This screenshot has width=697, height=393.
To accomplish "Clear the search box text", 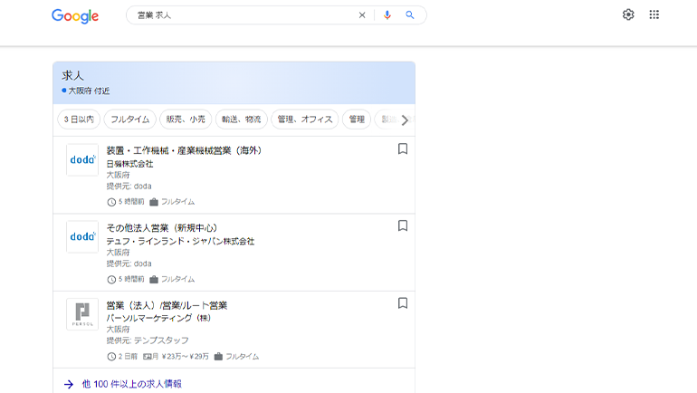I will 362,15.
